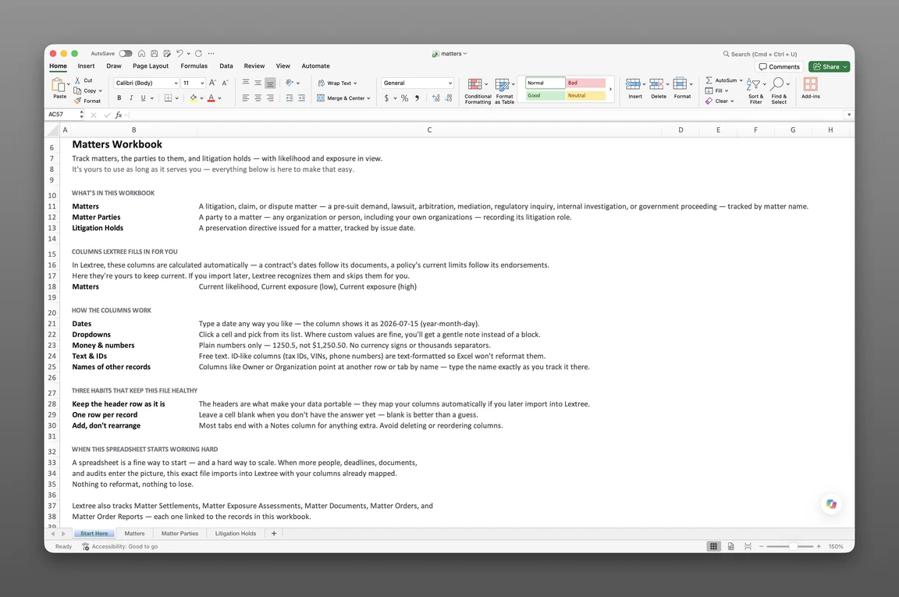899x597 pixels.
Task: Click the Align Right icon
Action: pos(270,98)
